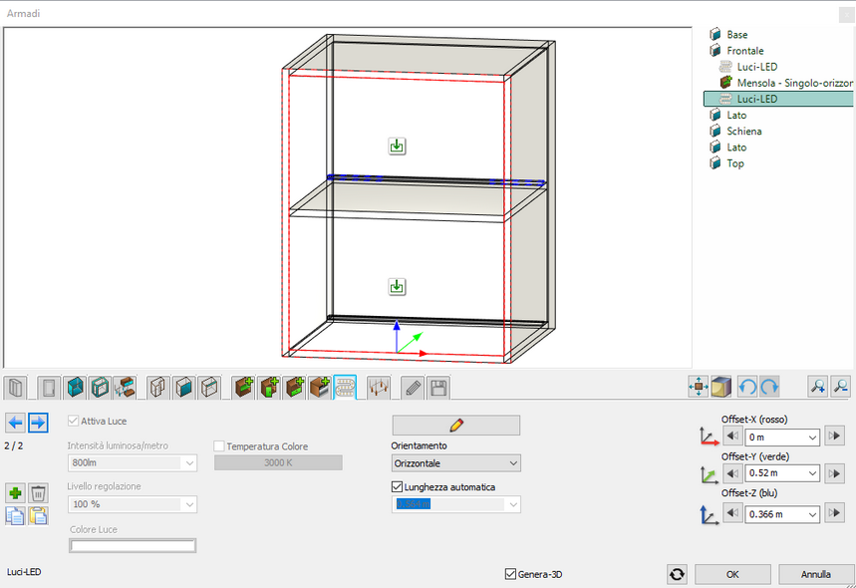Image resolution: width=856 pixels, height=588 pixels.
Task: Uncheck Lunghezza automatica
Action: 397,486
